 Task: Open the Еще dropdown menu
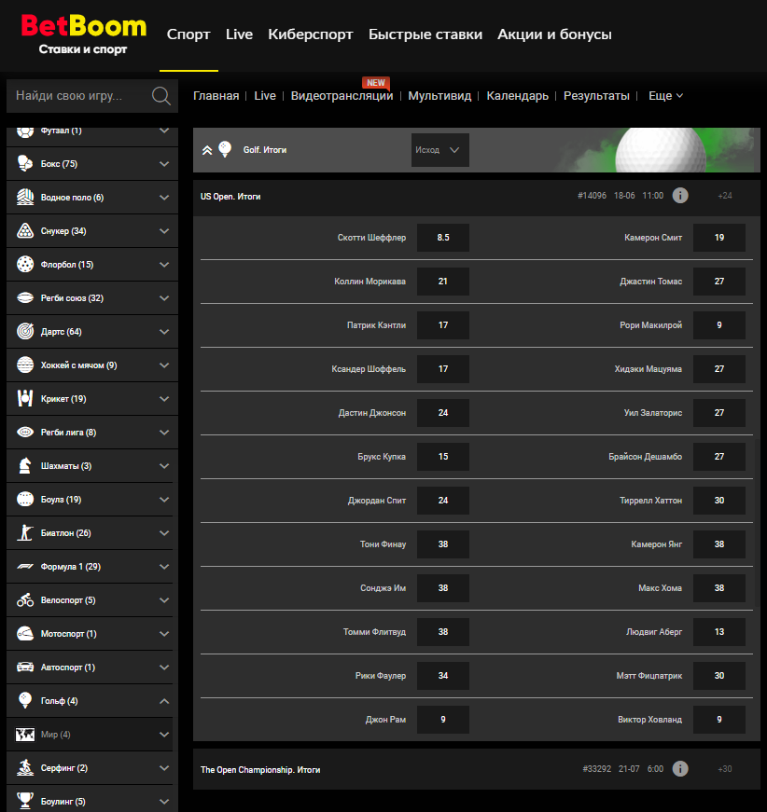pos(666,96)
